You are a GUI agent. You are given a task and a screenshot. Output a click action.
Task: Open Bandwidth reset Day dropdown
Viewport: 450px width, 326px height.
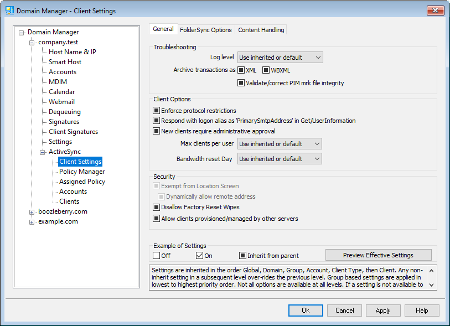(280, 159)
